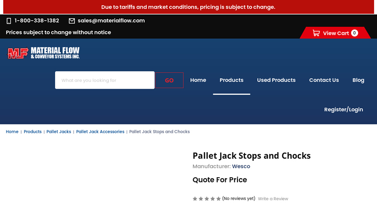Click the shopping cart icon
The image size is (377, 212).
coord(316,33)
